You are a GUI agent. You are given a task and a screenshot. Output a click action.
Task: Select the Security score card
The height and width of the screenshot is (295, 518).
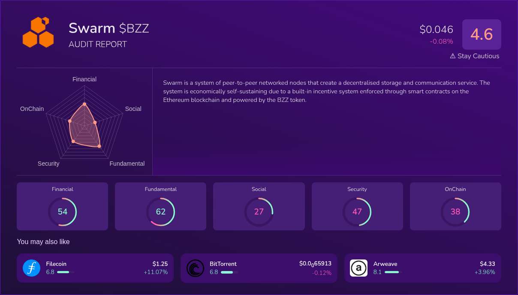(x=357, y=206)
